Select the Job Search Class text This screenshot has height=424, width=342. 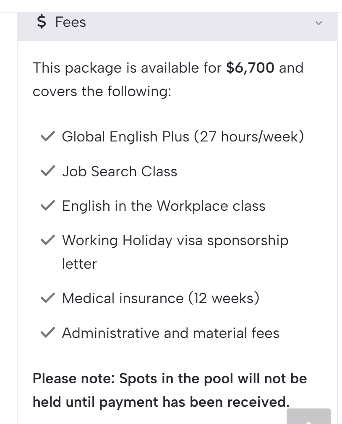pos(120,171)
